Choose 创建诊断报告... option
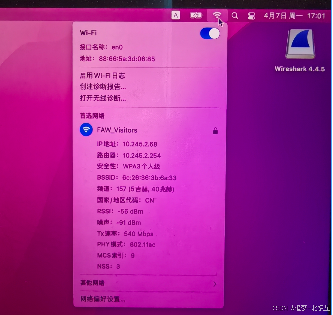Screen dimensions: 333x315 (x=103, y=86)
